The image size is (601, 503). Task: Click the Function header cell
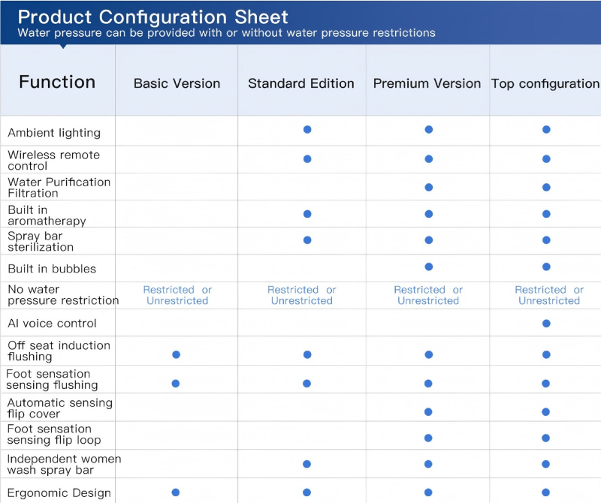pyautogui.click(x=57, y=82)
